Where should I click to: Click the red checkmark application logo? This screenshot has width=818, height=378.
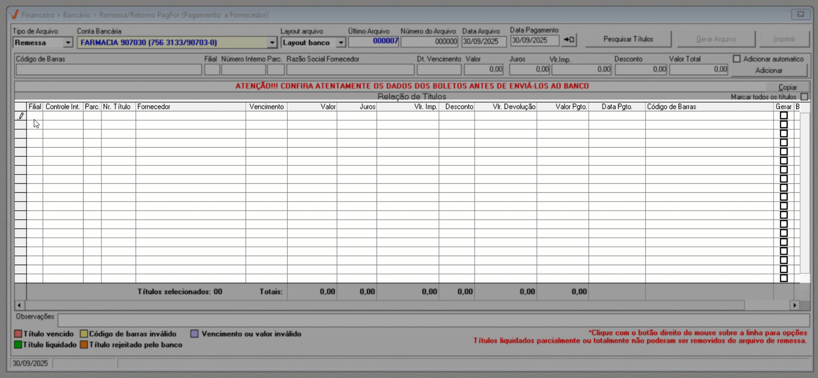pos(14,14)
